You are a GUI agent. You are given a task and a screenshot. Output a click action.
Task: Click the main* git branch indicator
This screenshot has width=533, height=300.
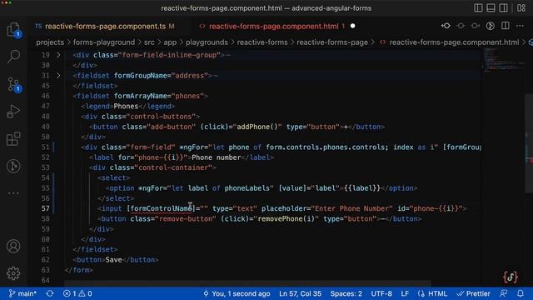tap(22, 293)
